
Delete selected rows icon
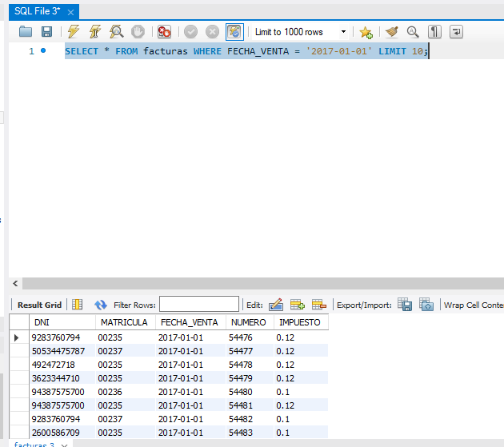tap(319, 305)
